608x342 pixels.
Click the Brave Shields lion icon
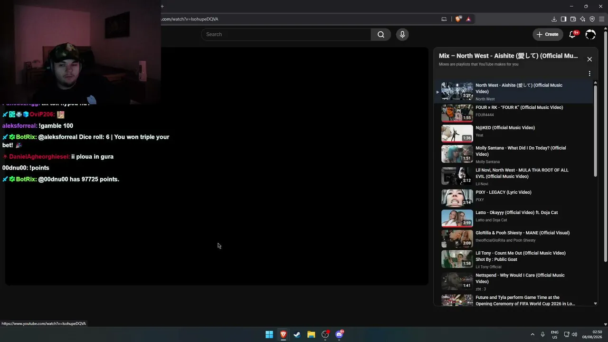[458, 19]
